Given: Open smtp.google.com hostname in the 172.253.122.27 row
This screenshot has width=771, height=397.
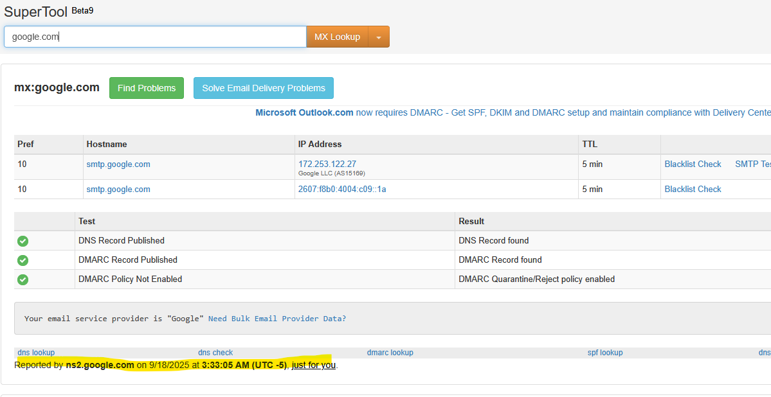Looking at the screenshot, I should tap(118, 164).
